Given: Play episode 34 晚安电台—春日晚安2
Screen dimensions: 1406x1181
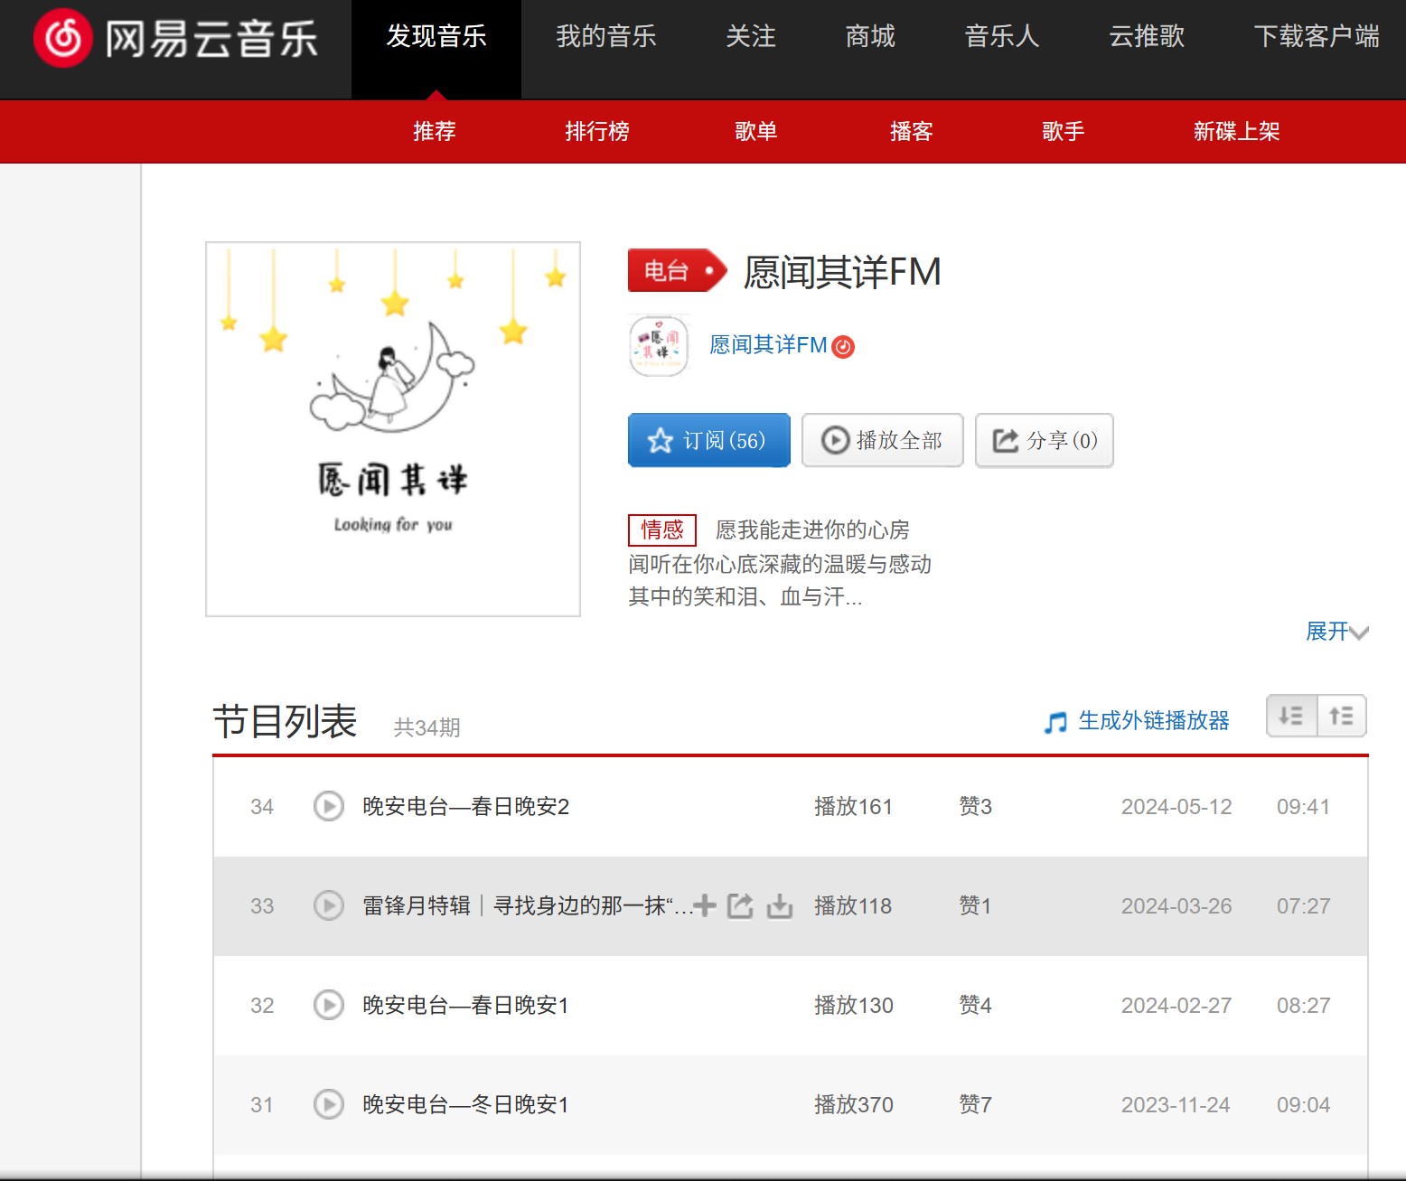Looking at the screenshot, I should 329,806.
